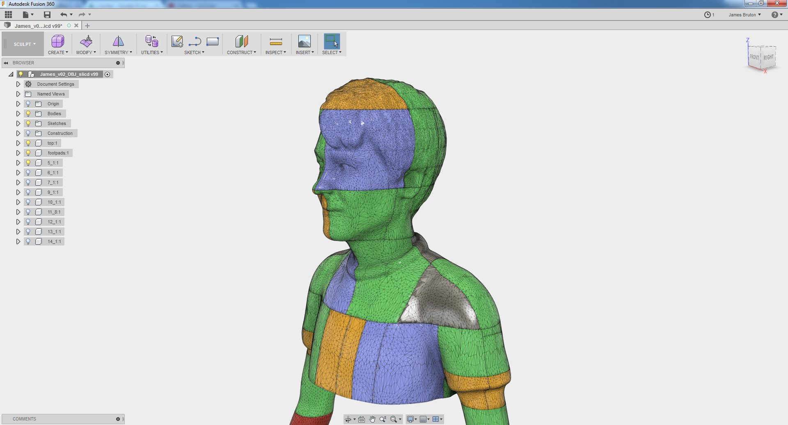Open the Utilities tool icon
The width and height of the screenshot is (788, 425).
click(x=151, y=41)
